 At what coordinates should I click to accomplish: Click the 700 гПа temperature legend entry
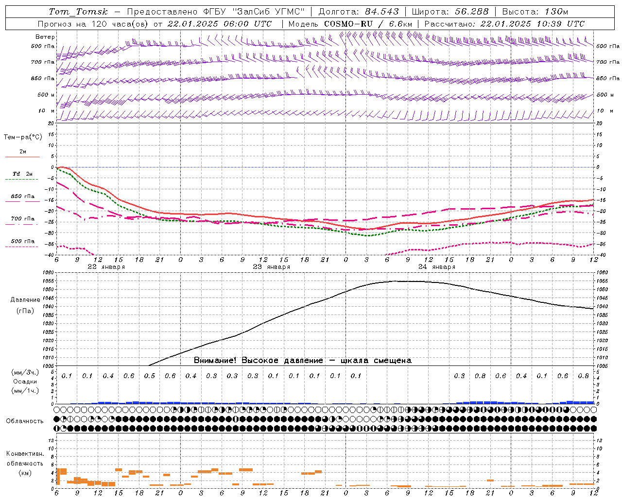coord(23,218)
